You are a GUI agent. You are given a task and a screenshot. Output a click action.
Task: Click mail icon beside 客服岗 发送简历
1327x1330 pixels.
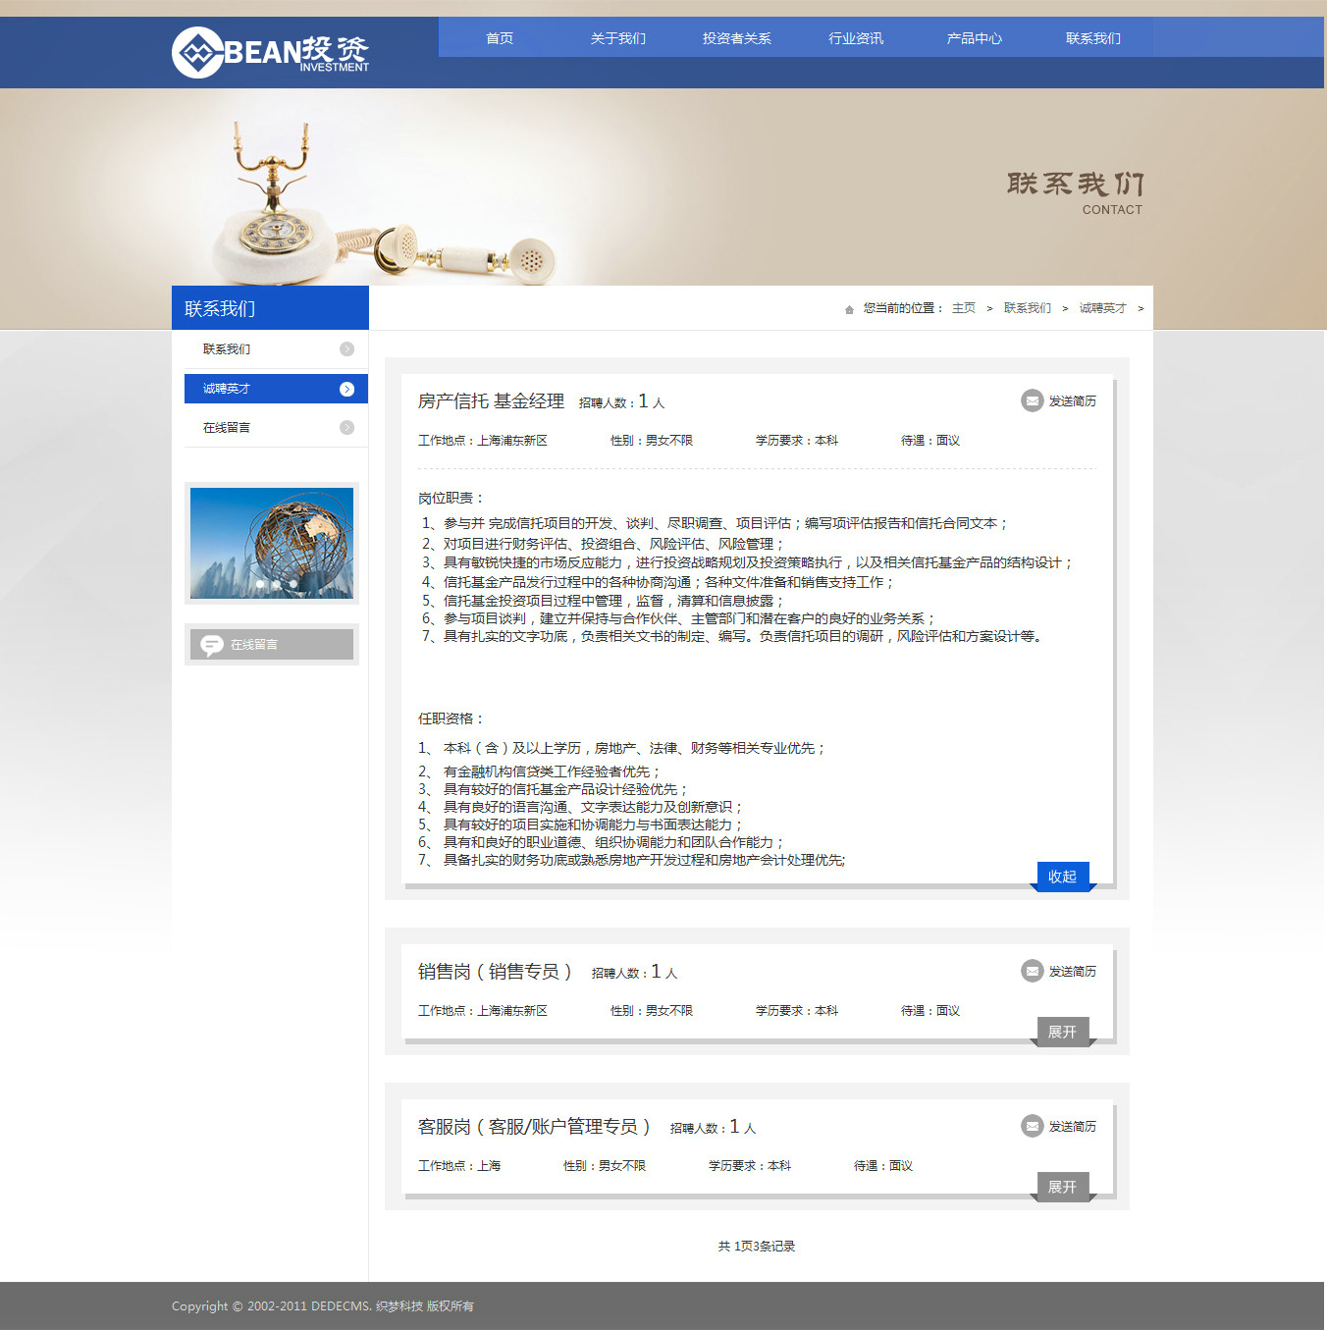1032,1126
